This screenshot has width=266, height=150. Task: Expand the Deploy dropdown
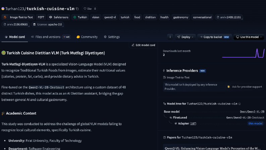point(185,37)
